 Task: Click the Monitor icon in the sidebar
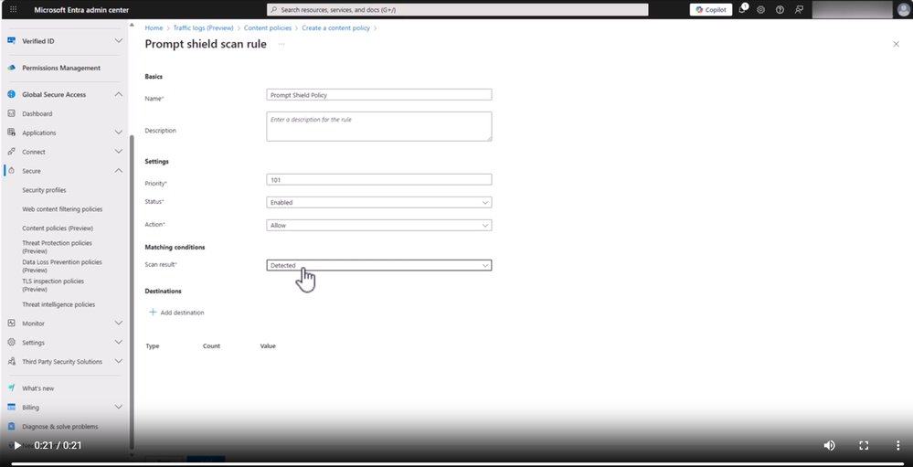pos(11,324)
